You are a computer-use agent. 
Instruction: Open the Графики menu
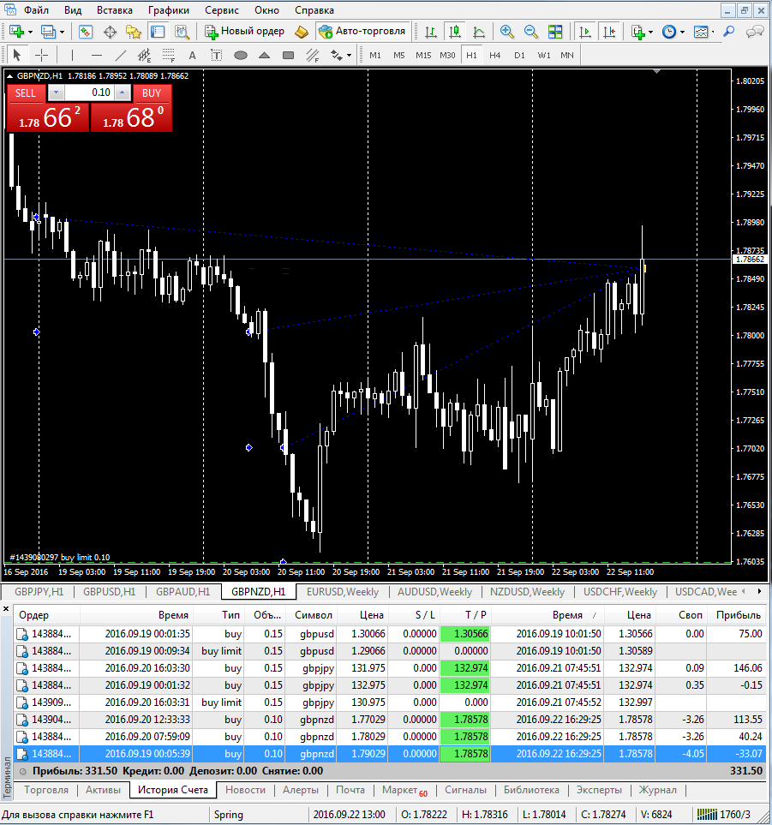169,10
